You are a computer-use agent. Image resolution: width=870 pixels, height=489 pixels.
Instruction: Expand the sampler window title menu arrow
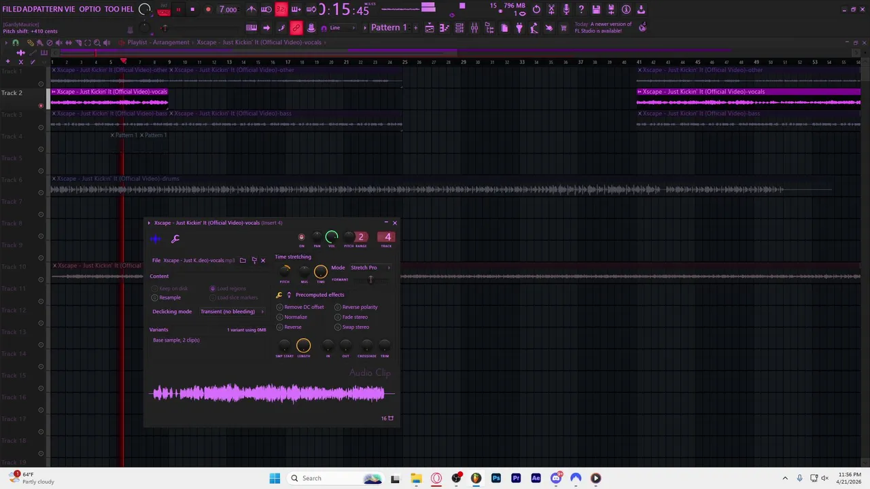coord(149,223)
